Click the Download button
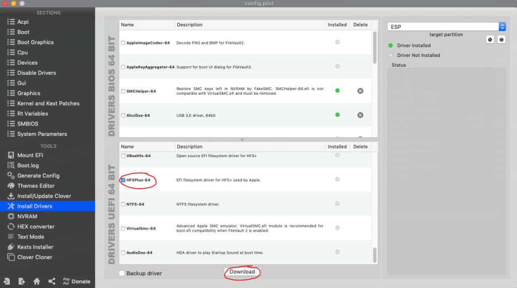517x288 pixels. pos(242,272)
